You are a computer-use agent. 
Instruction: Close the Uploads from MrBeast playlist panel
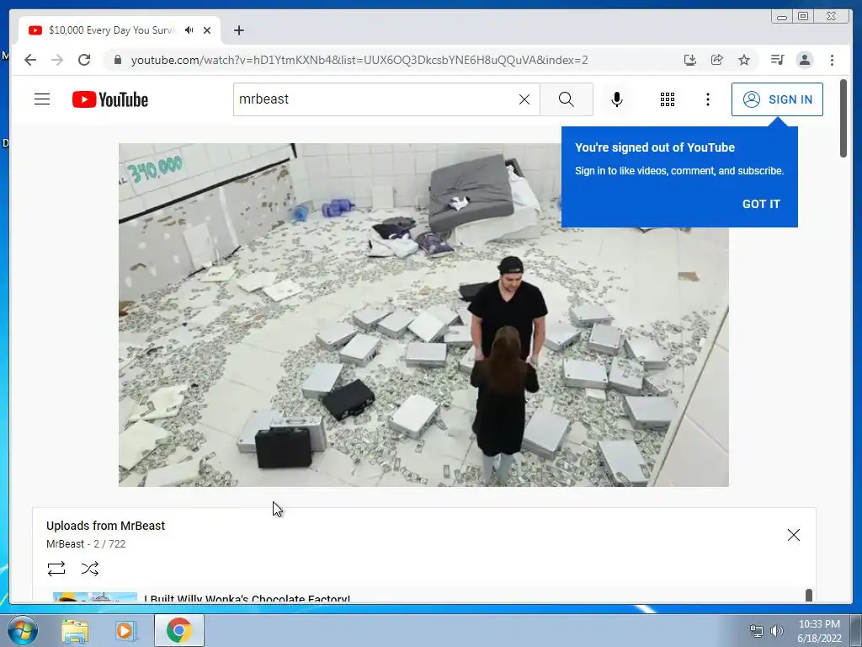click(793, 535)
